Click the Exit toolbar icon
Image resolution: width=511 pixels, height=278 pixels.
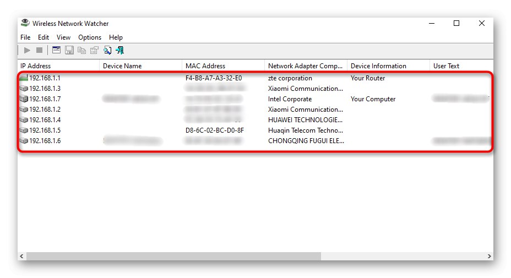click(120, 50)
